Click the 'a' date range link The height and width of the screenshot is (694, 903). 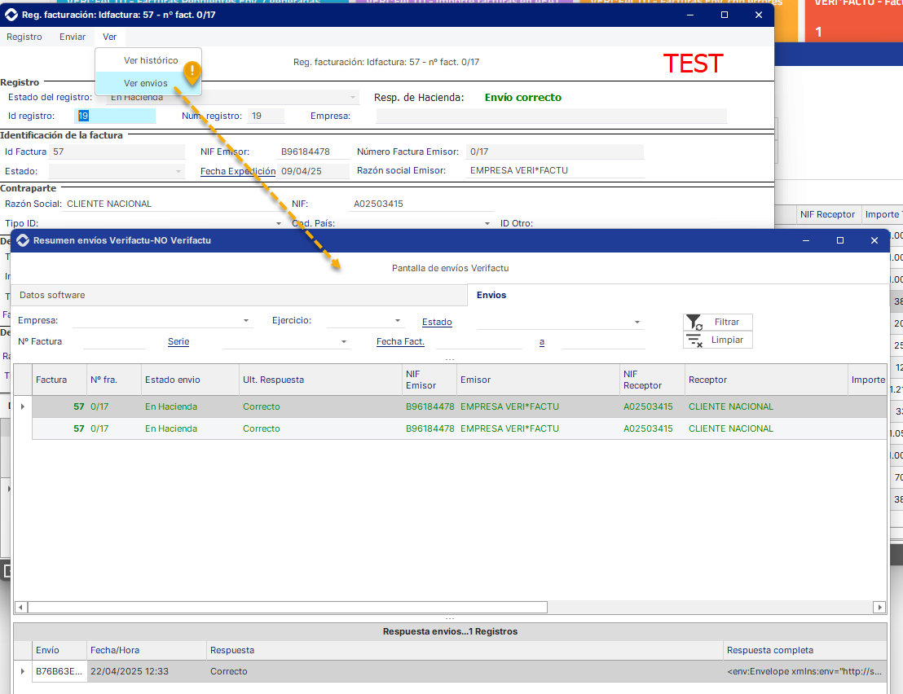pyautogui.click(x=542, y=342)
